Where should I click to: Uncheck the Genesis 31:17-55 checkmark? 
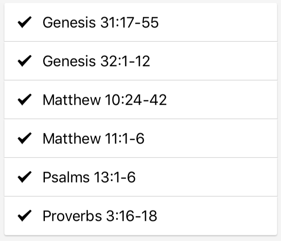click(x=25, y=22)
